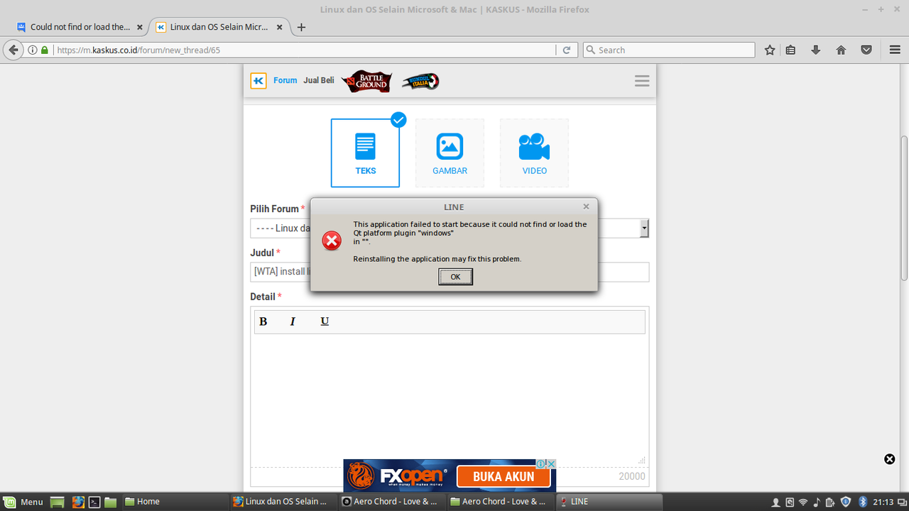Toggle bold formatting in the Detail editor
Screen dimensions: 909x511
(x=263, y=322)
